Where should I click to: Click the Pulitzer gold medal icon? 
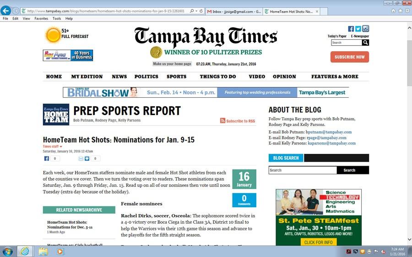click(x=156, y=52)
